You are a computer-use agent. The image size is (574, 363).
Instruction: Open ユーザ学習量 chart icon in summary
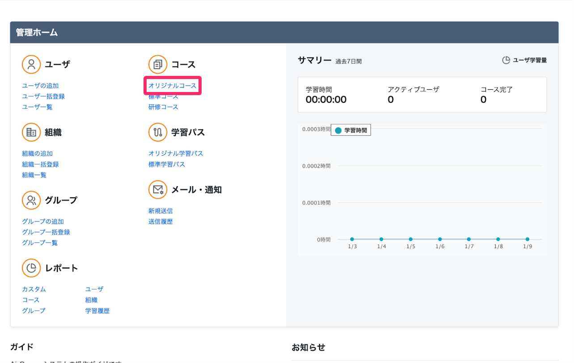[506, 60]
